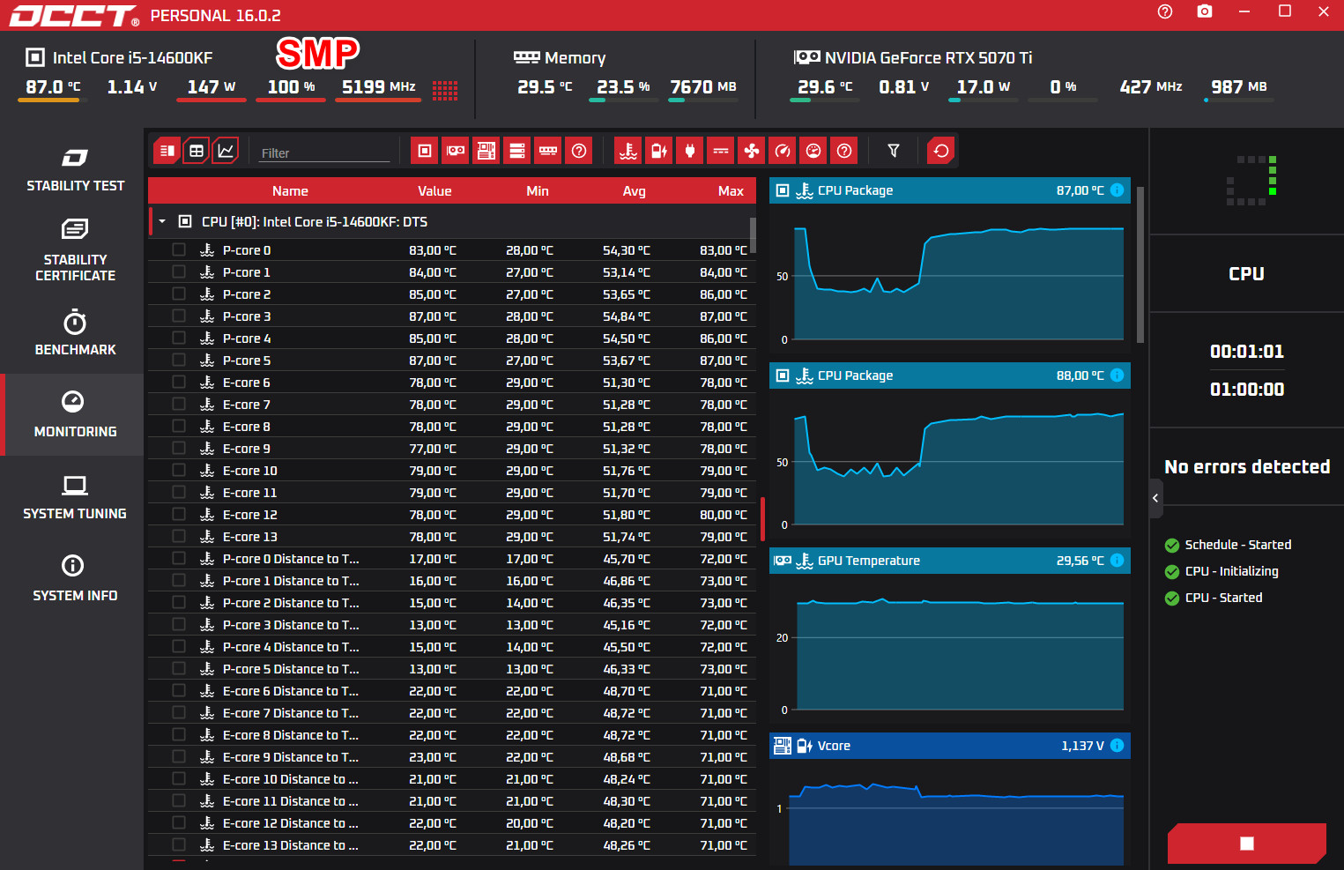Screen dimensions: 1344x870
Task: Take a screenshot with the camera icon
Action: 1205,11
